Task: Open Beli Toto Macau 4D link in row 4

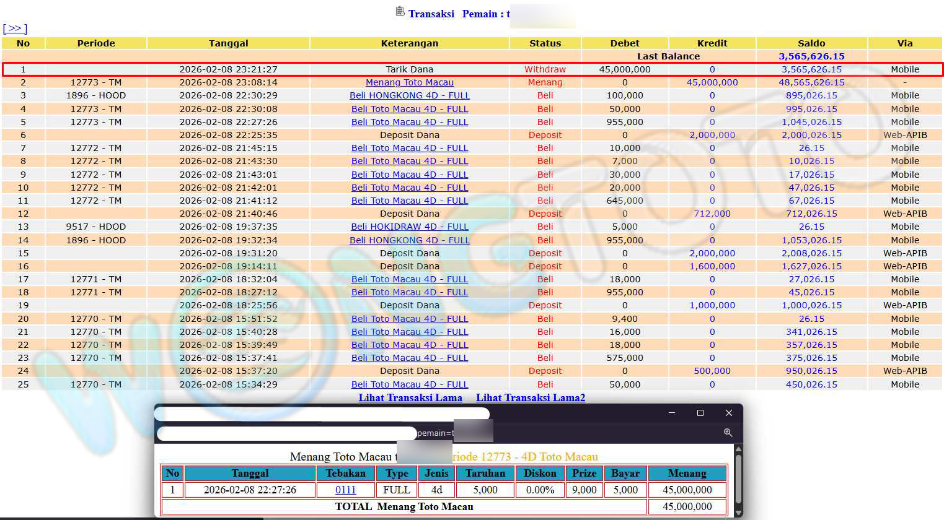Action: (409, 109)
